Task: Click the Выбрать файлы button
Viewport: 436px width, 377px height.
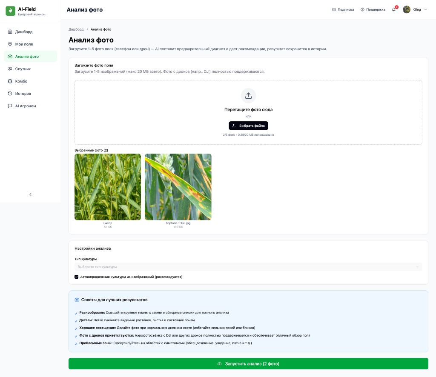Action: click(248, 126)
